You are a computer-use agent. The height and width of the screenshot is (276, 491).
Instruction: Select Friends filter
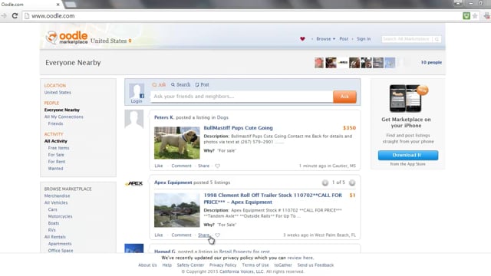point(55,124)
